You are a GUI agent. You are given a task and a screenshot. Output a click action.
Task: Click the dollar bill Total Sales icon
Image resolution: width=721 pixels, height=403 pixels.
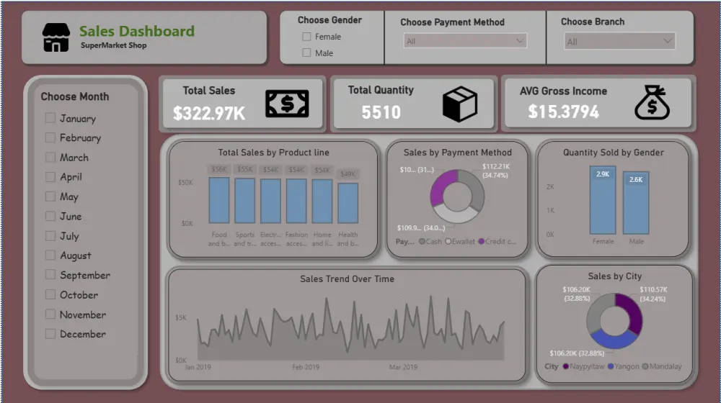coord(287,104)
